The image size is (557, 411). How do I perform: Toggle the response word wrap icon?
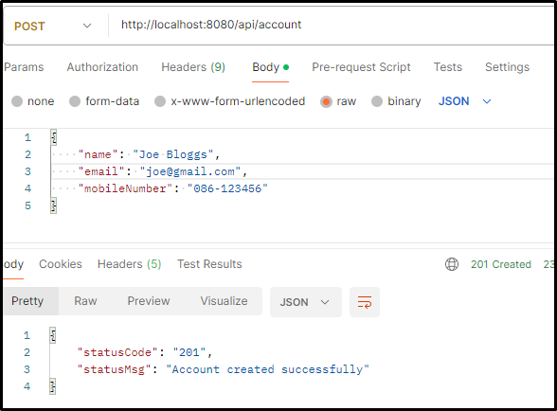(365, 302)
